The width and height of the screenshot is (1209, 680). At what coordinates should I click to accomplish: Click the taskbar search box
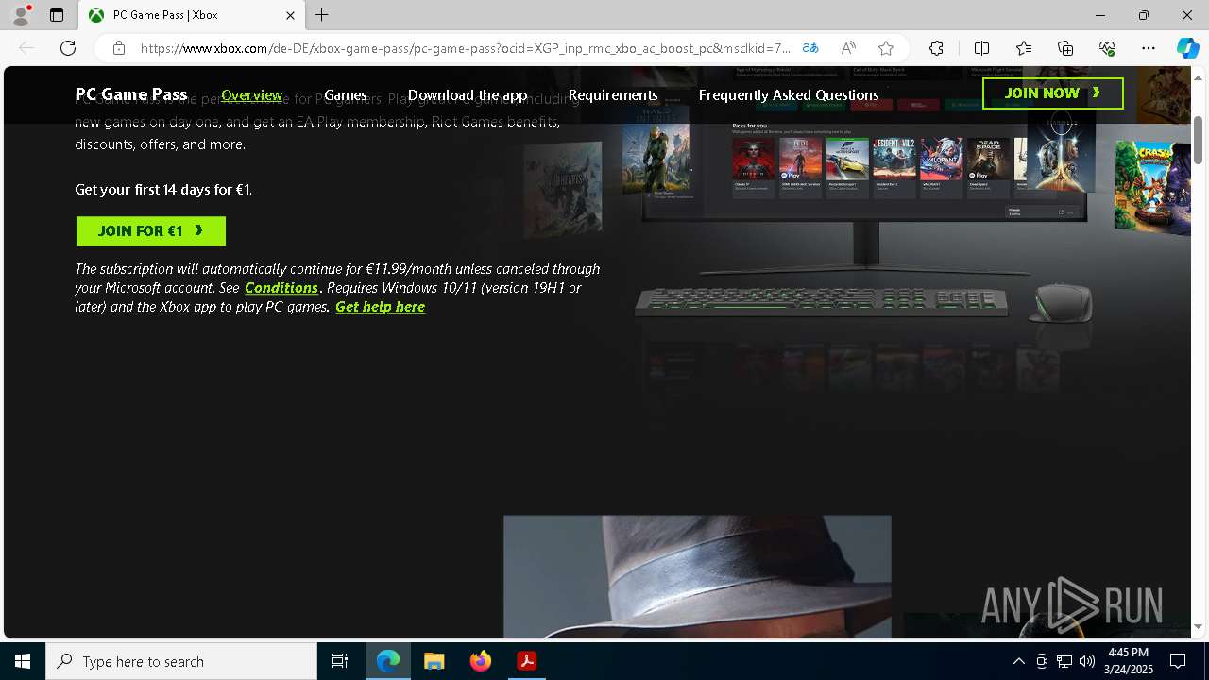(181, 661)
